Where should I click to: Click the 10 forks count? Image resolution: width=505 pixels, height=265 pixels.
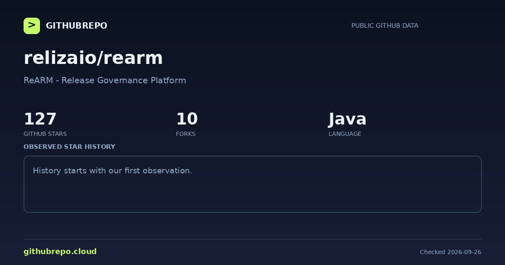[x=187, y=119]
